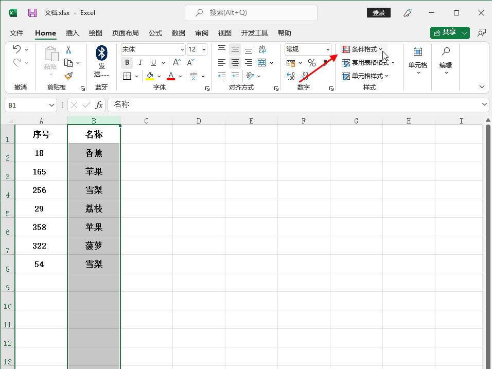Switch to the 数据 tab
The width and height of the screenshot is (492, 369).
[179, 33]
